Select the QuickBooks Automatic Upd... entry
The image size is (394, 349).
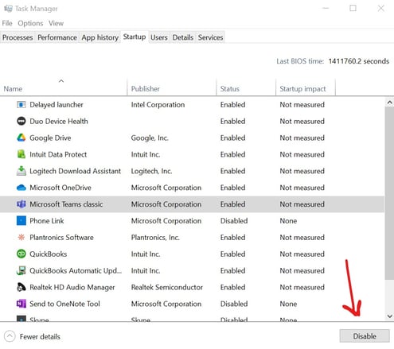(x=76, y=270)
